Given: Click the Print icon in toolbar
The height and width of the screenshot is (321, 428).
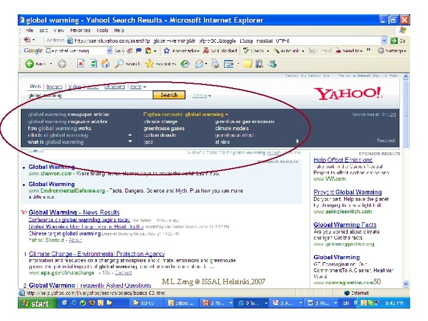Looking at the screenshot, I should click(x=215, y=64).
